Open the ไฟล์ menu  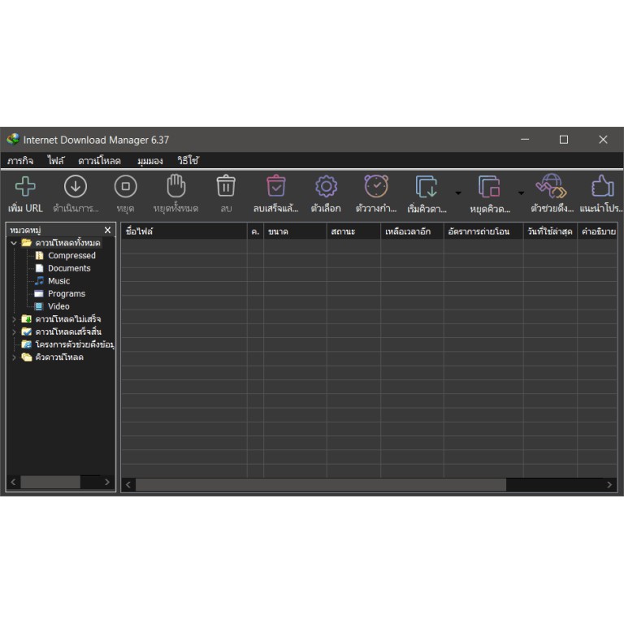pos(56,161)
